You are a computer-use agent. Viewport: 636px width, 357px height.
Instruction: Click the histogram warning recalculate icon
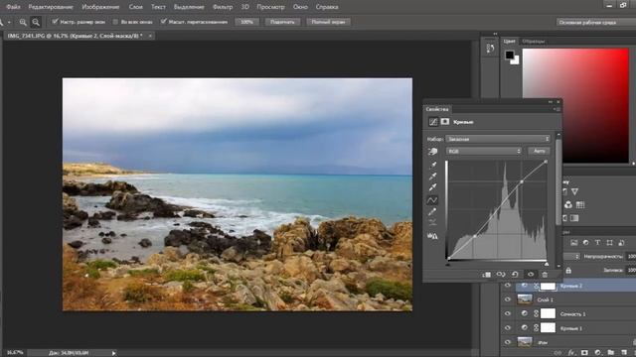coord(432,236)
